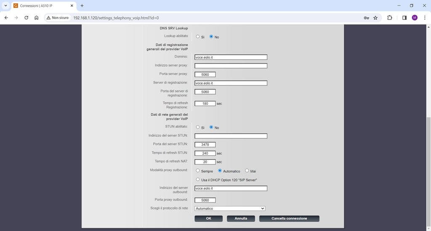The height and width of the screenshot is (231, 431).
Task: Enable DNS SRV Lookup with Sì
Action: point(198,37)
